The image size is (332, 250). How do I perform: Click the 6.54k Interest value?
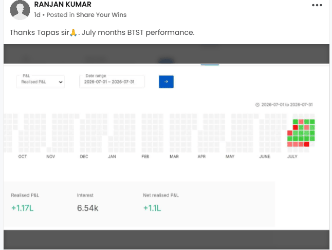[x=87, y=208]
